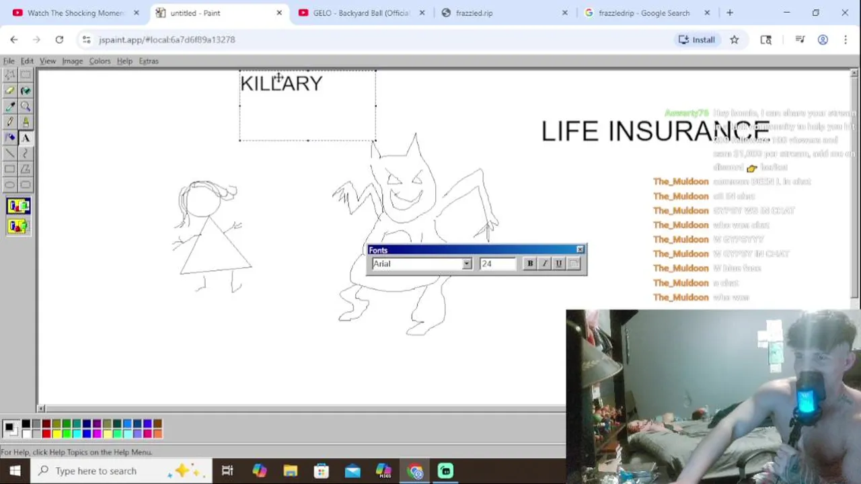
Task: Select the Airbrush spray tool
Action: (10, 137)
